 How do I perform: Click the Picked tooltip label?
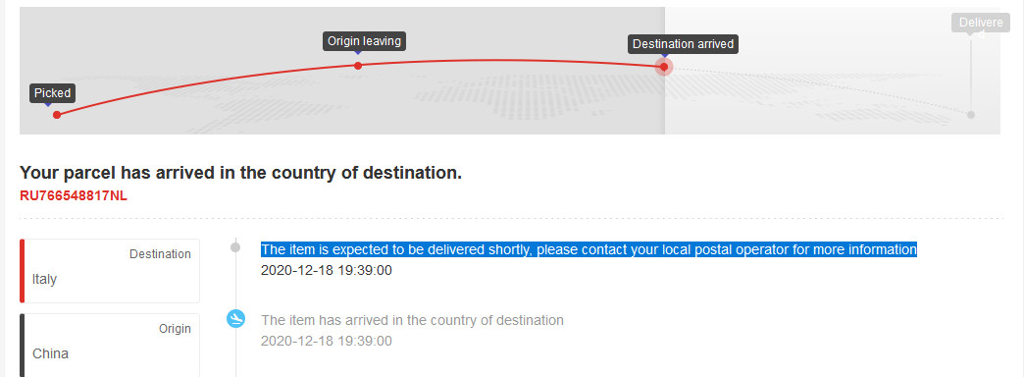pyautogui.click(x=52, y=93)
